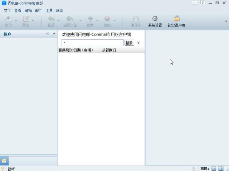This screenshot has width=229, height=171.
Task: Open the 文件 menu
Action: [x=8, y=10]
